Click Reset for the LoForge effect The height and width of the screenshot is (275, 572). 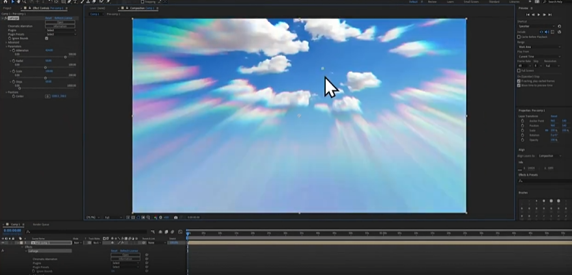coord(48,18)
